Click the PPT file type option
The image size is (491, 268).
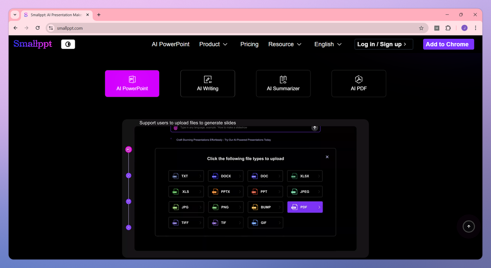[x=265, y=191]
